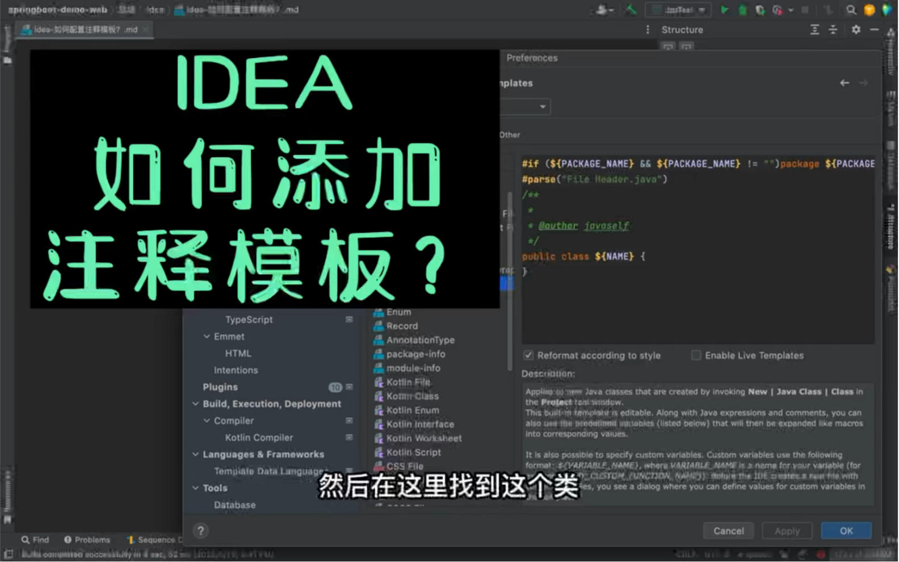Image resolution: width=899 pixels, height=562 pixels.
Task: Collapse the Tools settings node
Action: coord(195,488)
